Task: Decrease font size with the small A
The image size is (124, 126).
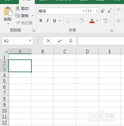Action: (109, 11)
